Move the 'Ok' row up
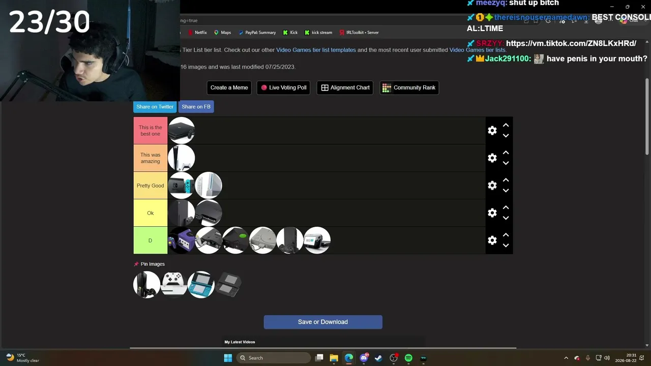Image resolution: width=651 pixels, height=366 pixels. (x=506, y=207)
